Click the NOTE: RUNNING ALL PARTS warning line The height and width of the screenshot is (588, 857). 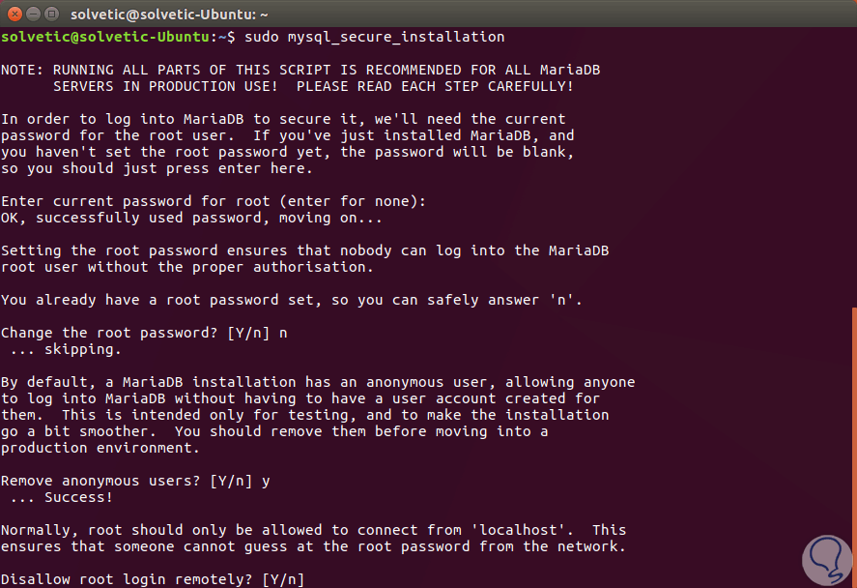pyautogui.click(x=306, y=70)
